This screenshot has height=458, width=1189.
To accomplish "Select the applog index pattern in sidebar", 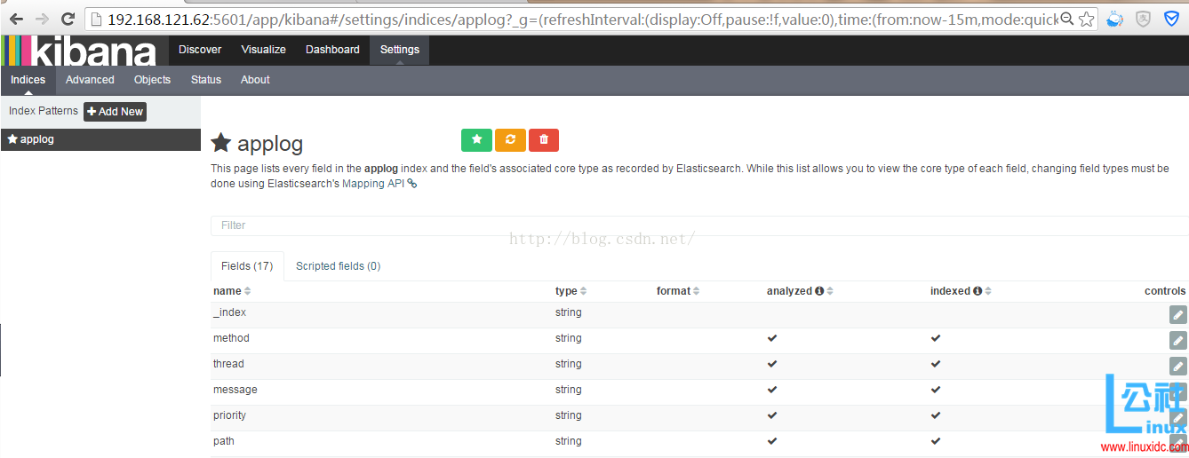I will pos(37,139).
